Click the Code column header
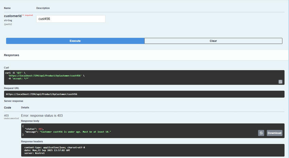 click(7, 108)
